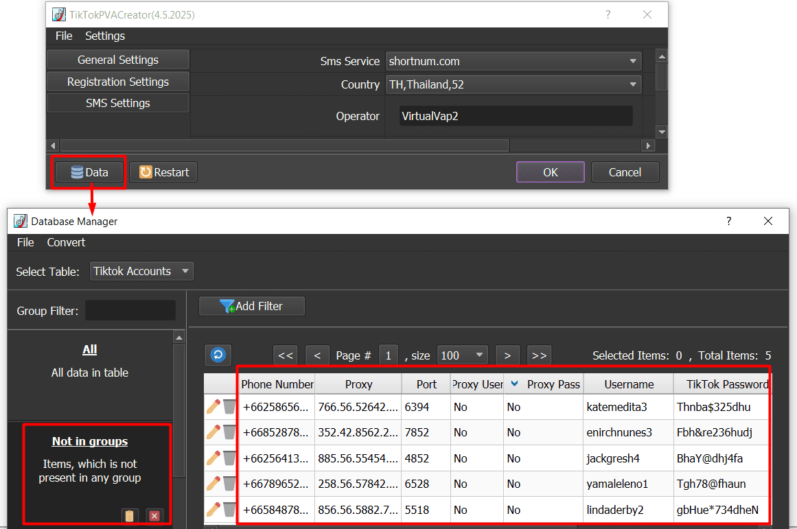The width and height of the screenshot is (797, 529).
Task: Switch to Registration Settings tab
Action: (x=118, y=82)
